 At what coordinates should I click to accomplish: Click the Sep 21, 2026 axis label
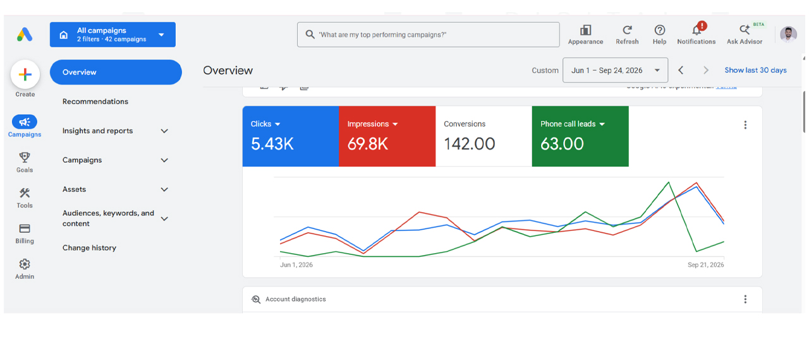click(x=706, y=265)
